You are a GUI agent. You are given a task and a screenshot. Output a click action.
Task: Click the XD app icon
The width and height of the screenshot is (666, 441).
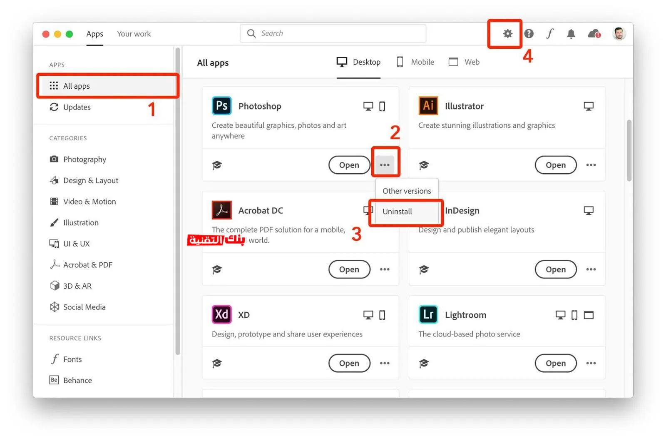click(x=221, y=314)
